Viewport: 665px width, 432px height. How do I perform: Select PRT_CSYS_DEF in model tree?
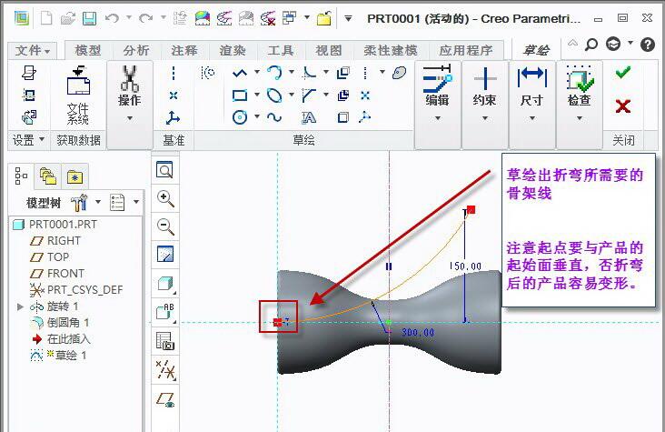(76, 290)
